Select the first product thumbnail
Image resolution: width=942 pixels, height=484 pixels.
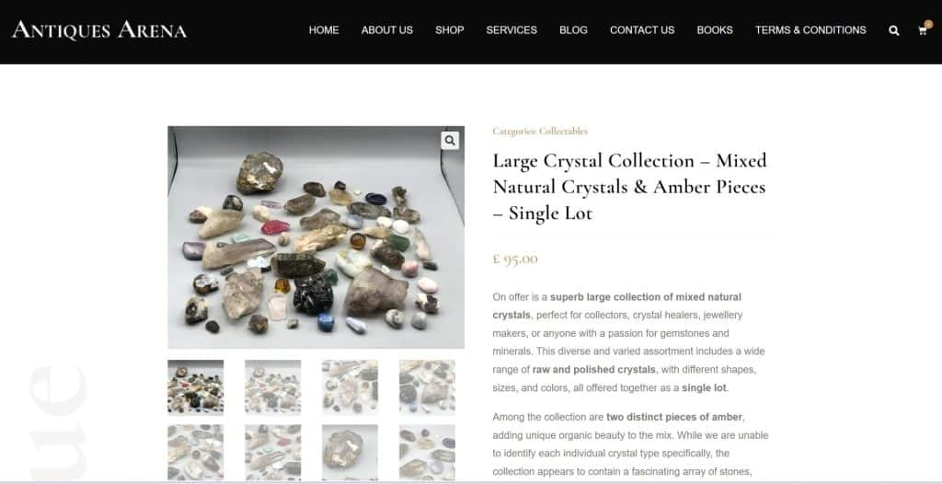(196, 387)
